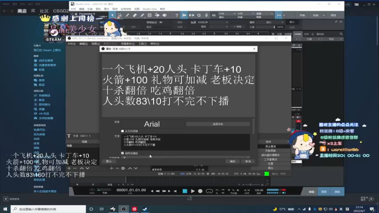Viewport: 379px width, 213px height.
Task: Click the Defaults button in properties dialog
Action: (109, 161)
